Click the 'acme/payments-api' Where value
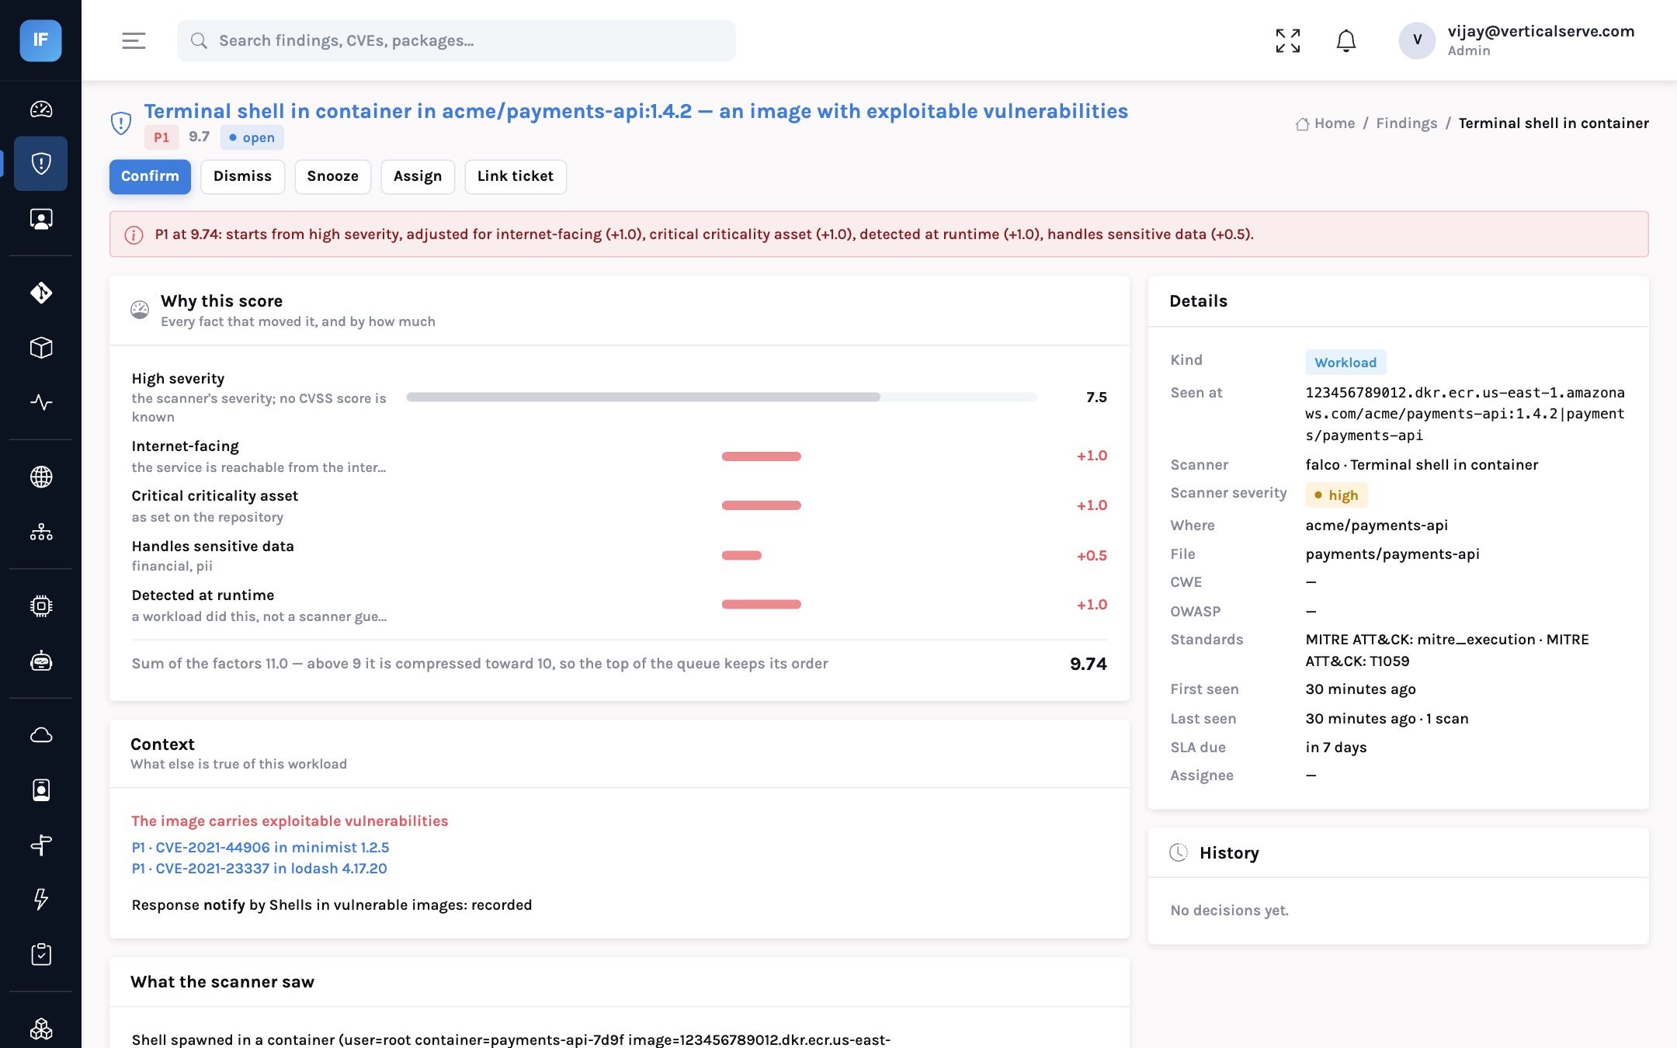The width and height of the screenshot is (1677, 1048). pyautogui.click(x=1377, y=526)
